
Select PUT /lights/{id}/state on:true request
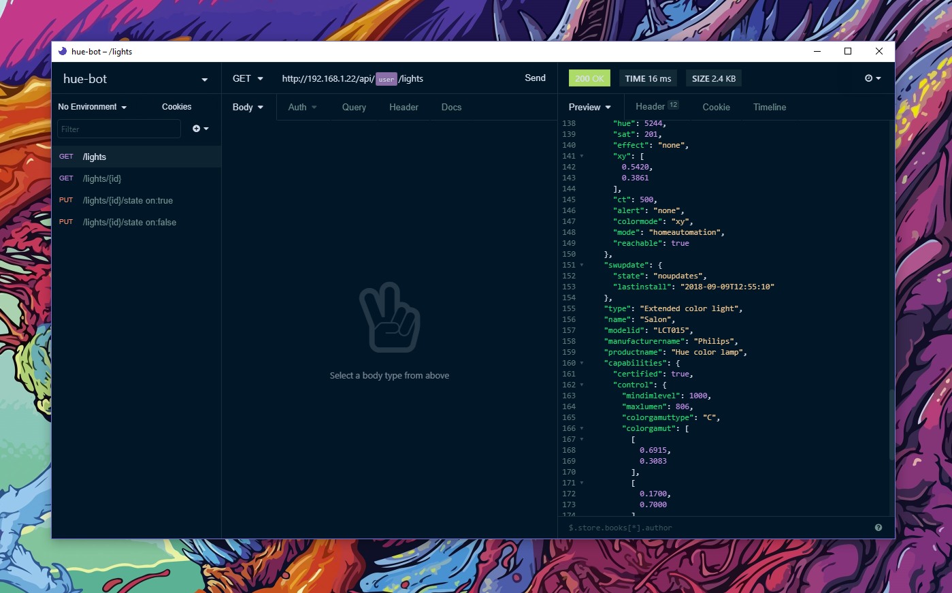click(136, 200)
